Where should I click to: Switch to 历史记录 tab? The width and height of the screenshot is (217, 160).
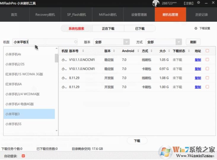point(202,15)
